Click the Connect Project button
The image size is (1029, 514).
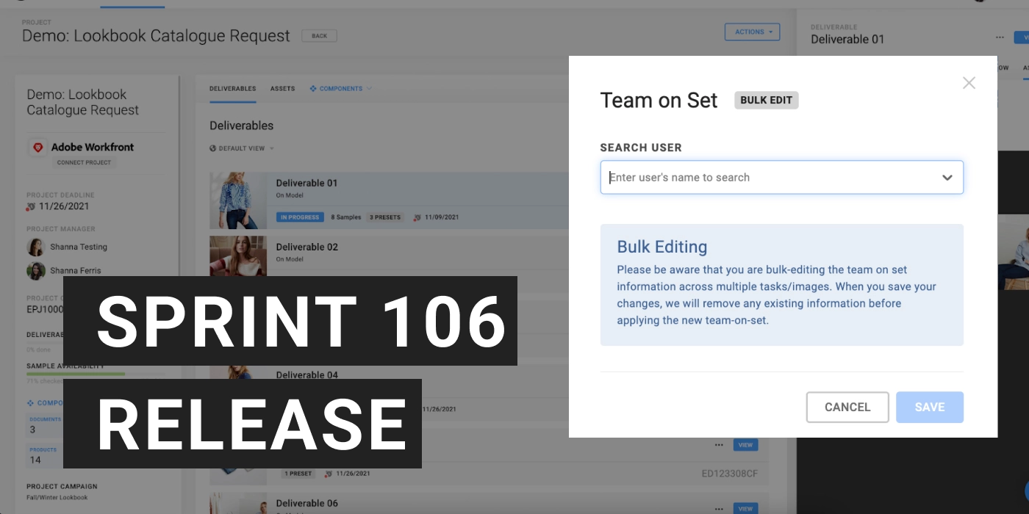point(84,162)
